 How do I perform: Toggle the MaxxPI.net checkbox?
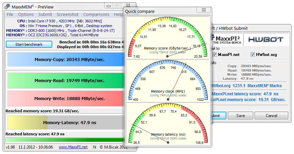215,55
